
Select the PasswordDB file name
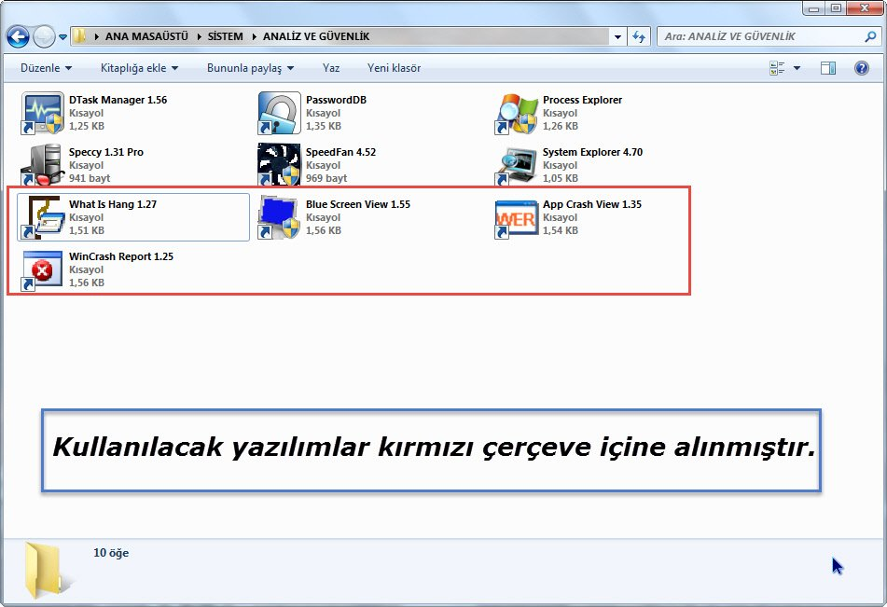(336, 100)
